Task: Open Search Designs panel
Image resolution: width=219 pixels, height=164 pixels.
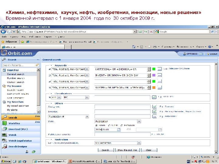Action: tap(21, 146)
